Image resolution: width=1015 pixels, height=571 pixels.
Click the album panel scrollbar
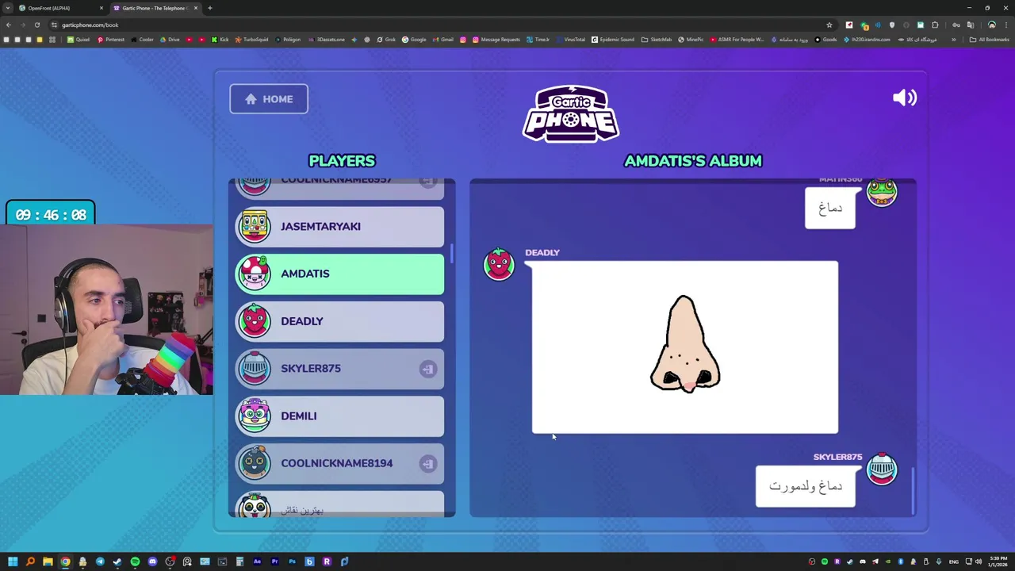point(913,490)
